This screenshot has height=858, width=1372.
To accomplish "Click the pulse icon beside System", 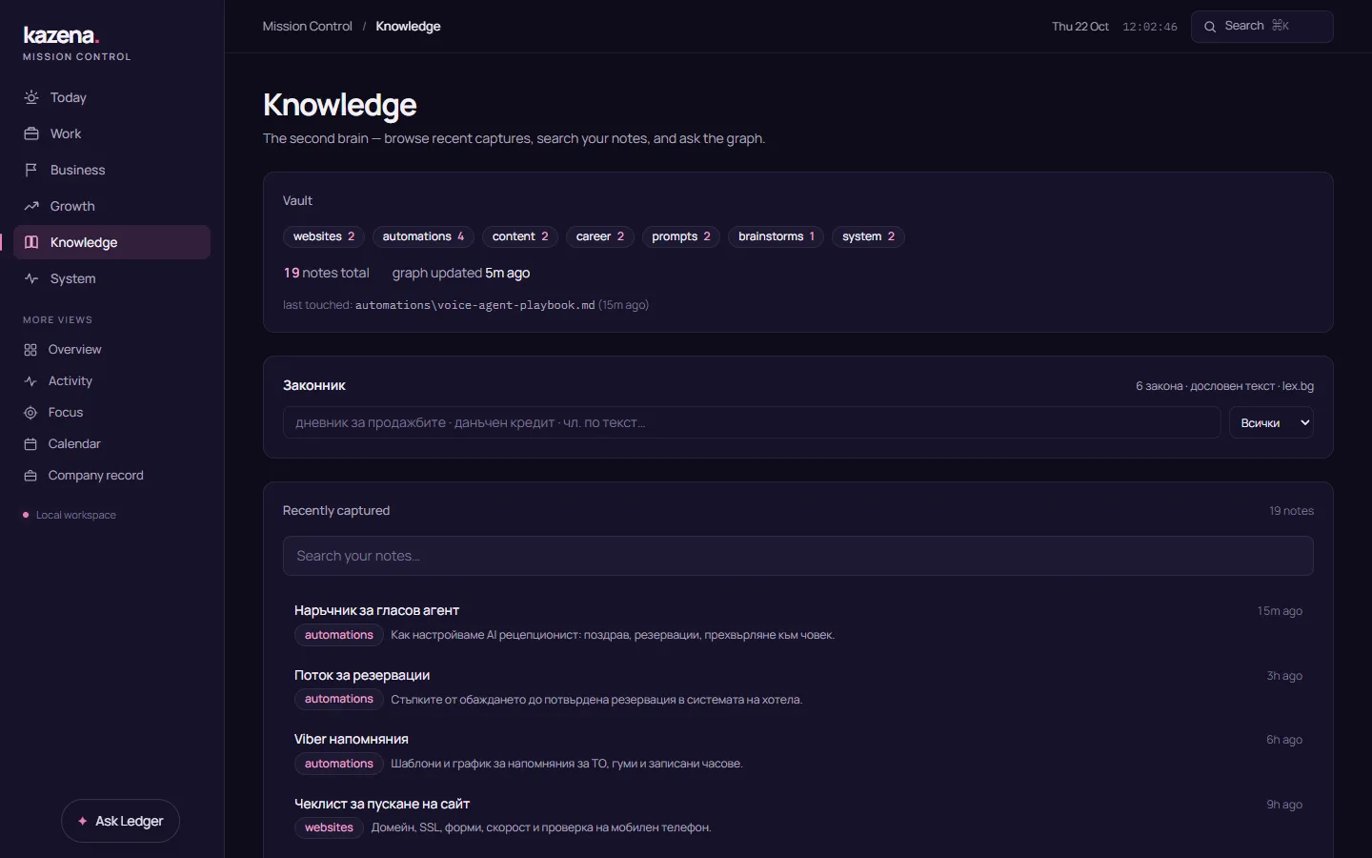I will tap(31, 278).
